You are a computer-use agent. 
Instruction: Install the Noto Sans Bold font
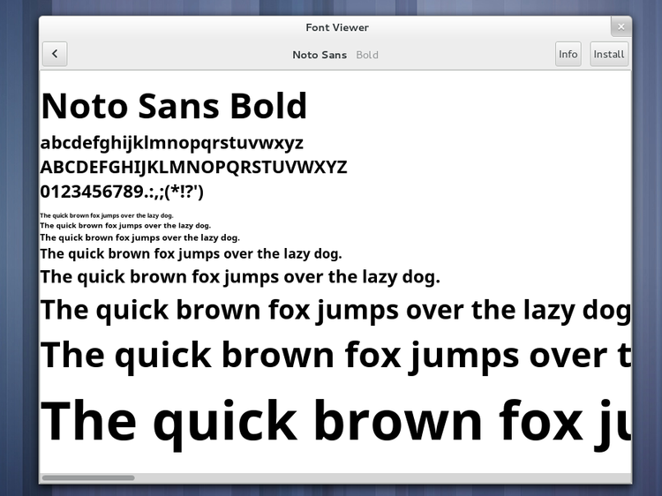pyautogui.click(x=608, y=54)
